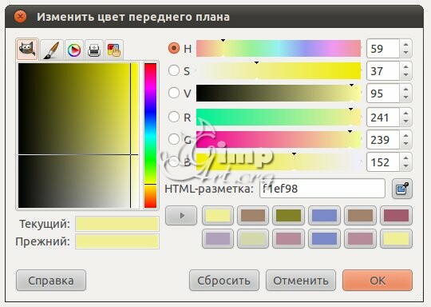
Task: Choose the top-row second brown history swatch
Action: coord(360,215)
